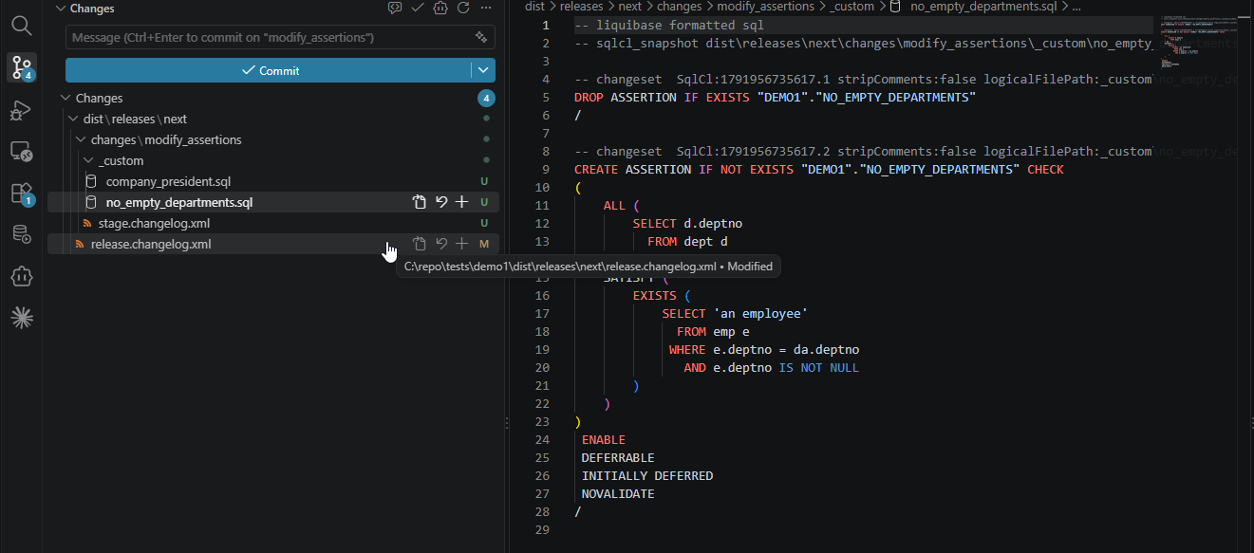
Task: Click the 'changes' breadcrumb segment
Action: tap(679, 6)
